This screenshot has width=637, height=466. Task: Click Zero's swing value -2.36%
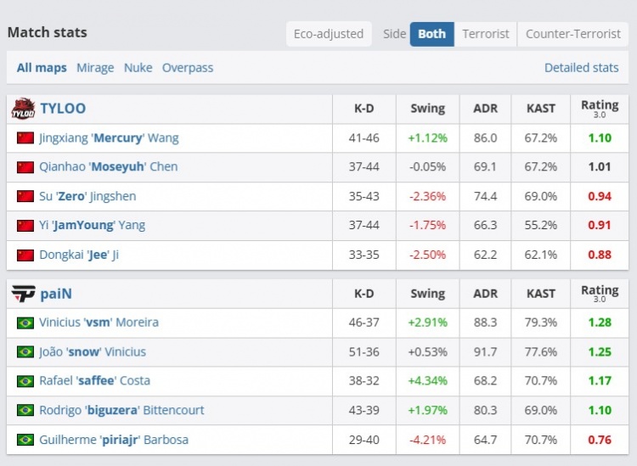point(428,196)
